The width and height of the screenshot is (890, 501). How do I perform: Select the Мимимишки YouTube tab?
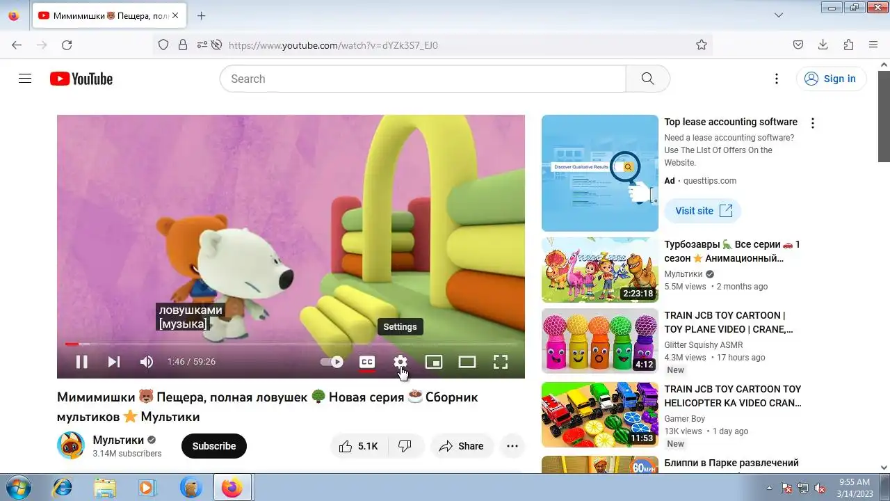(108, 15)
